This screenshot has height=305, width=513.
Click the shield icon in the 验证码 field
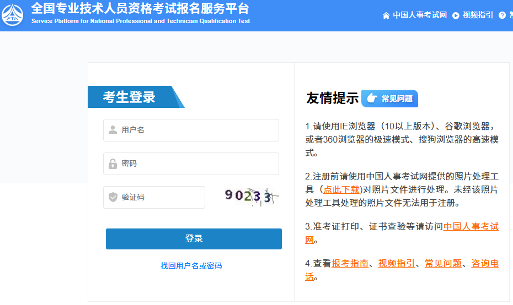[113, 197]
